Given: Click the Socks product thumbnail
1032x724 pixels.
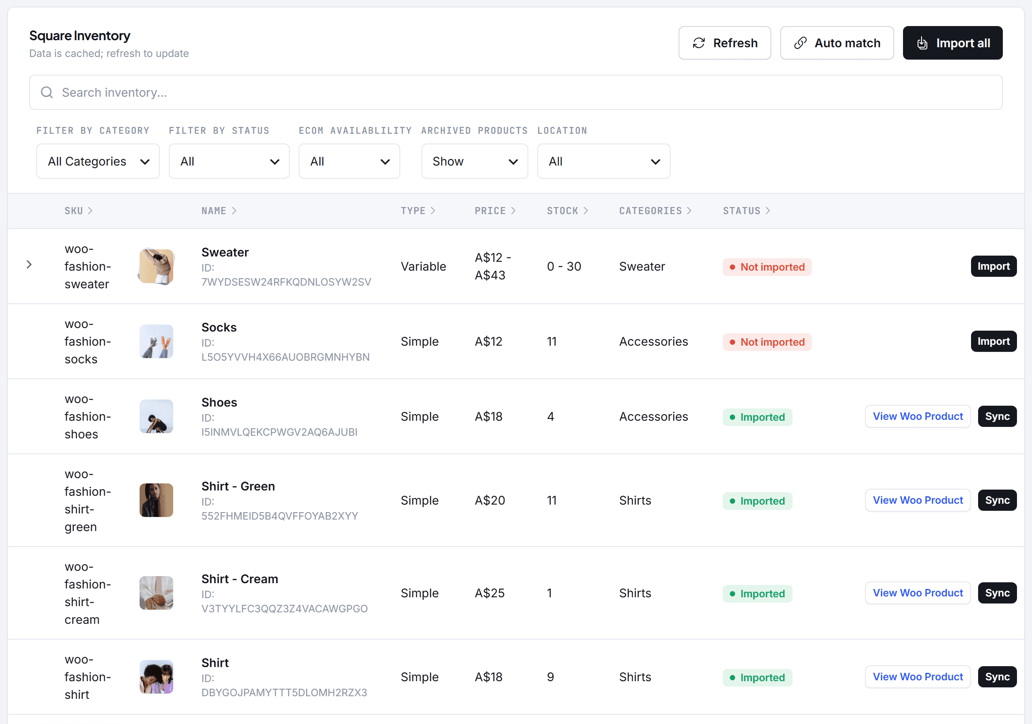Looking at the screenshot, I should click(x=156, y=341).
